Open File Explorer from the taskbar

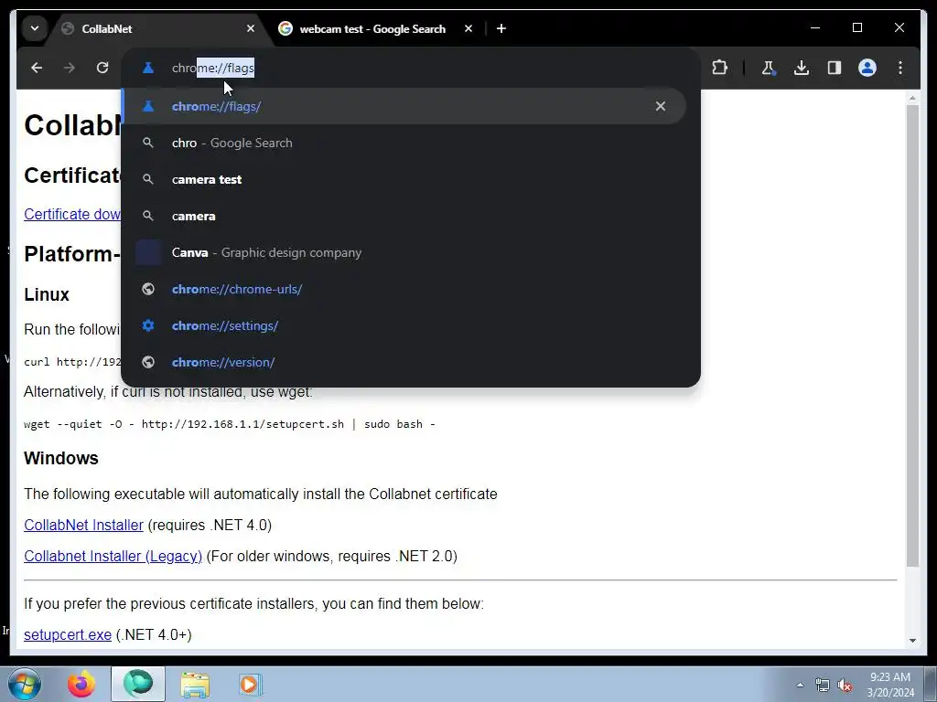[195, 686]
